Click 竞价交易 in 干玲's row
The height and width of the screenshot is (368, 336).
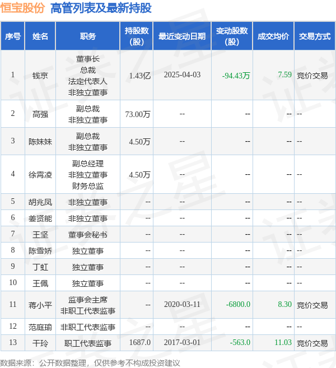[x=312, y=343]
